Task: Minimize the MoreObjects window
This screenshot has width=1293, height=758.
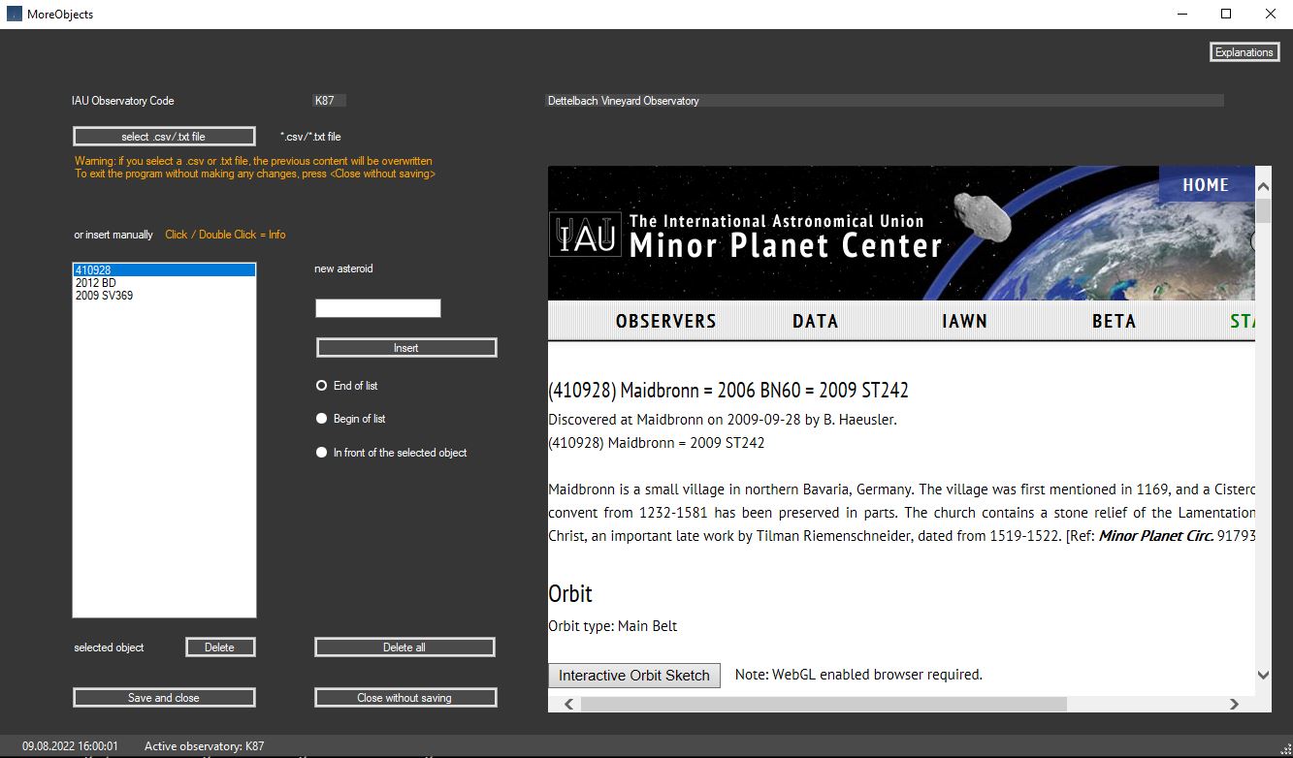Action: pos(1181,14)
